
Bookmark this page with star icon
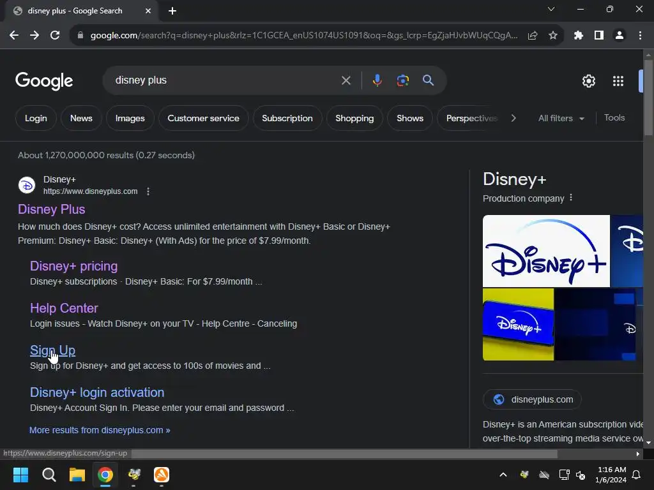[x=553, y=36]
